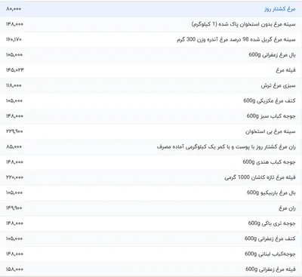Select price beside جوجه تری یاکی 600g
Viewport: 302px width, 277px height.
point(14,223)
